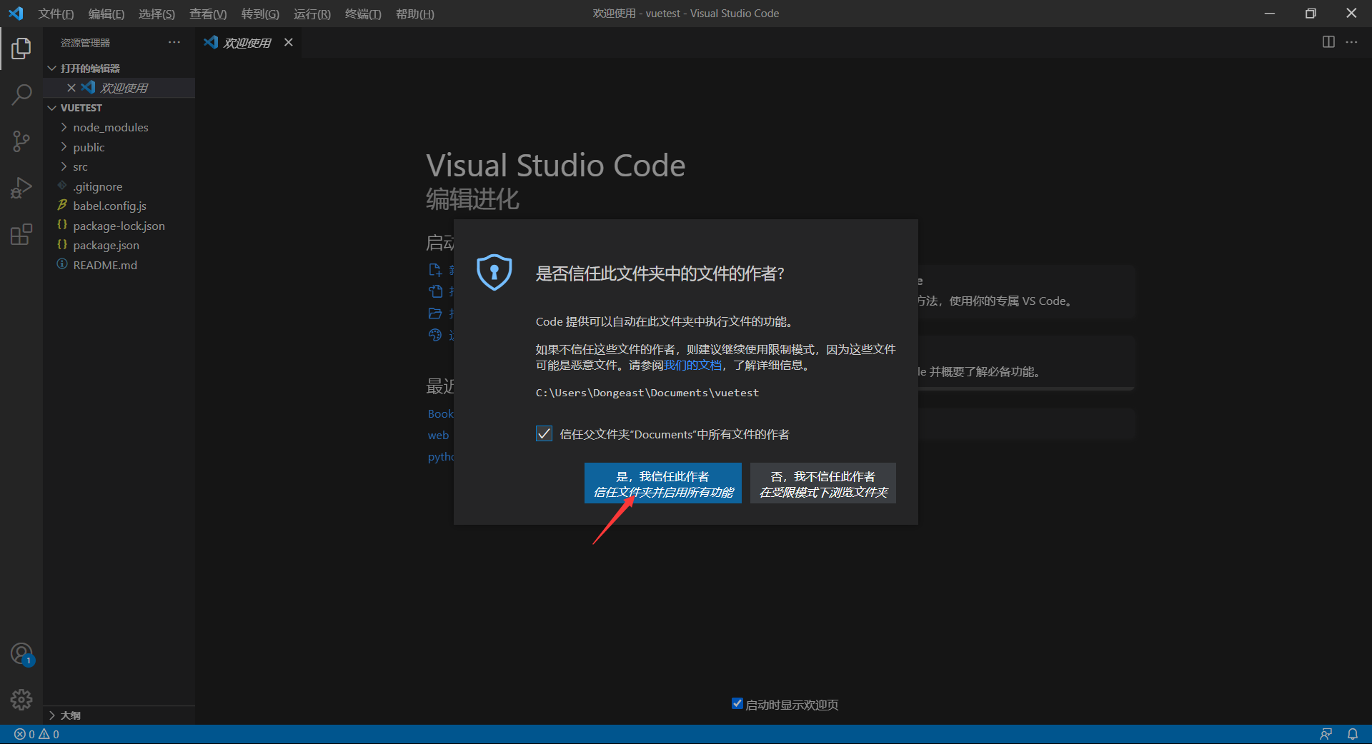The height and width of the screenshot is (744, 1372).
Task: Open the Extensions view icon
Action: pos(21,234)
